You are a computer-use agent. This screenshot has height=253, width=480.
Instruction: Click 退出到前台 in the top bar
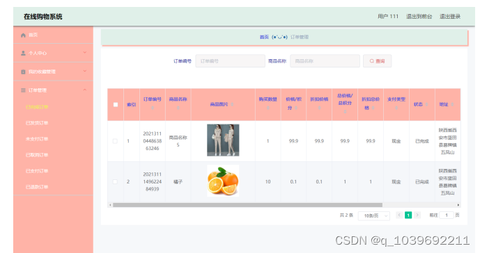419,17
